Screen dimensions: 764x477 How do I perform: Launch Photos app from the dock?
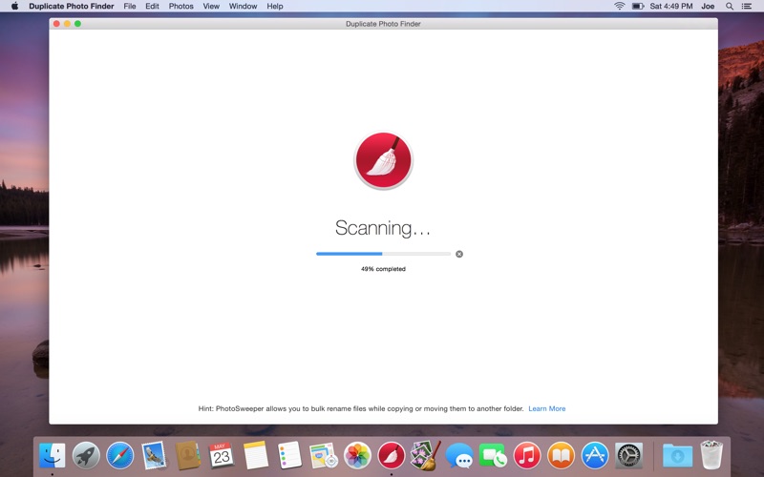(x=357, y=456)
